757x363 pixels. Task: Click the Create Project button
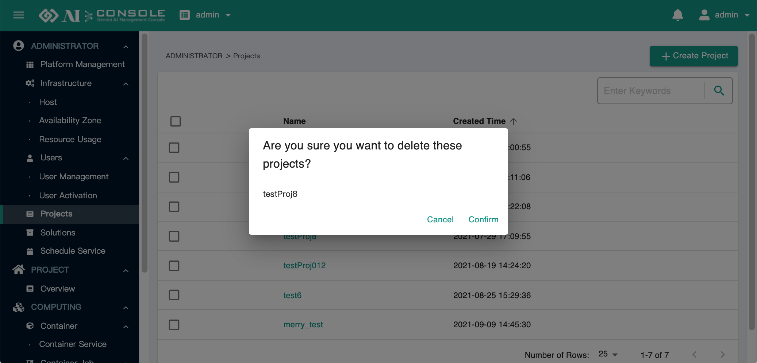click(693, 56)
